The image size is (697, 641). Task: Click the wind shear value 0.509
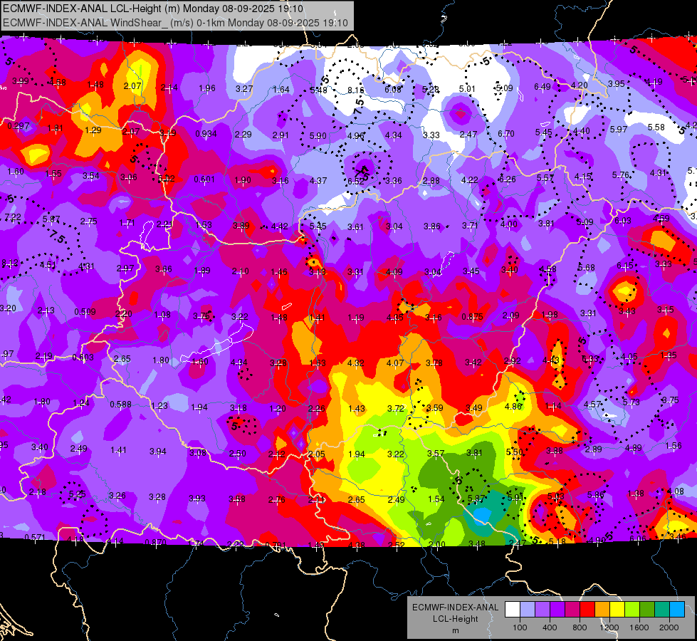tap(85, 311)
